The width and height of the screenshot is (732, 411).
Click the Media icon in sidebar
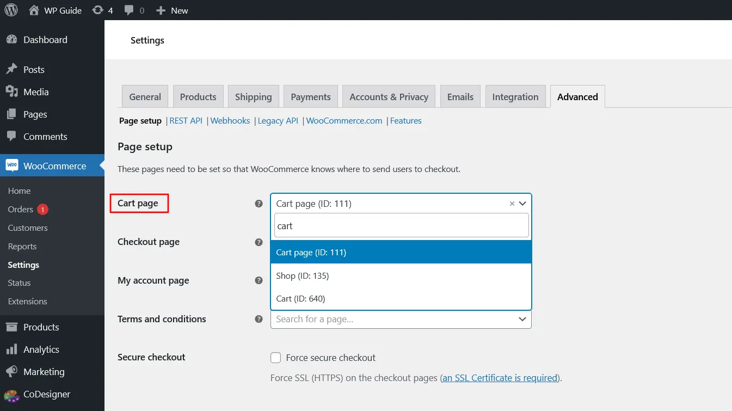pos(11,92)
